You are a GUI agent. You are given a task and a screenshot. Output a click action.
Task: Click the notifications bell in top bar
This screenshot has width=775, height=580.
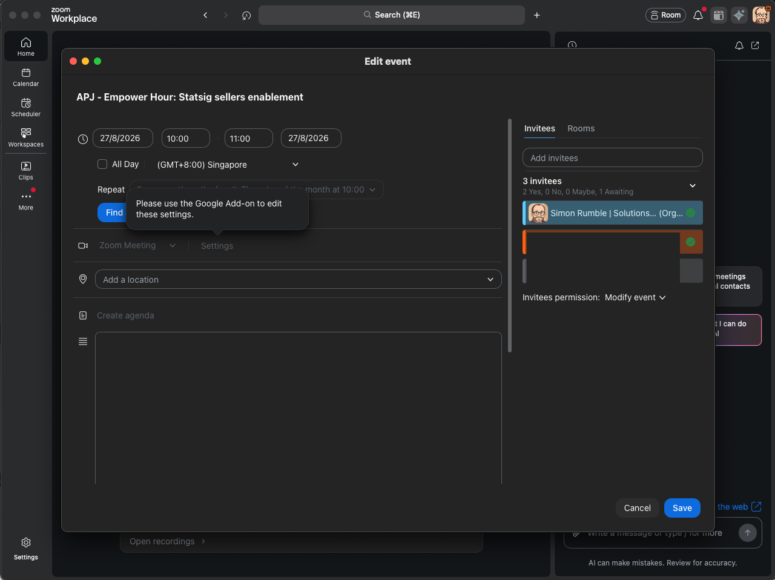[x=698, y=15]
